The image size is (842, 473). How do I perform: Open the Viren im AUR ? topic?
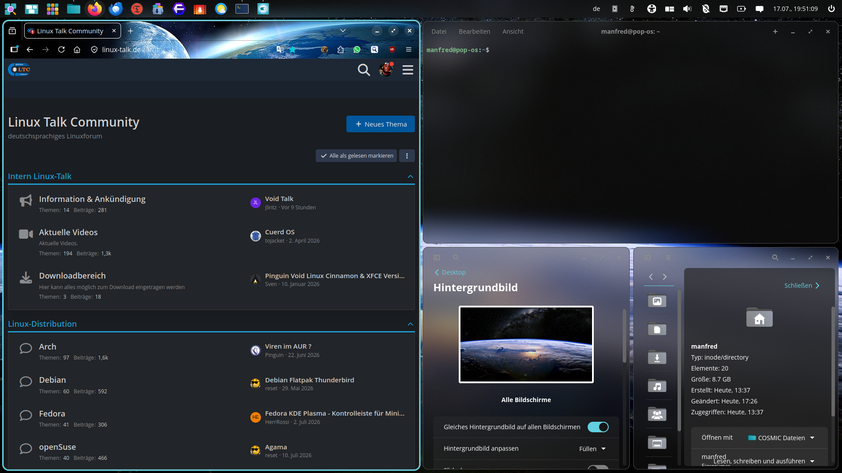coord(288,346)
